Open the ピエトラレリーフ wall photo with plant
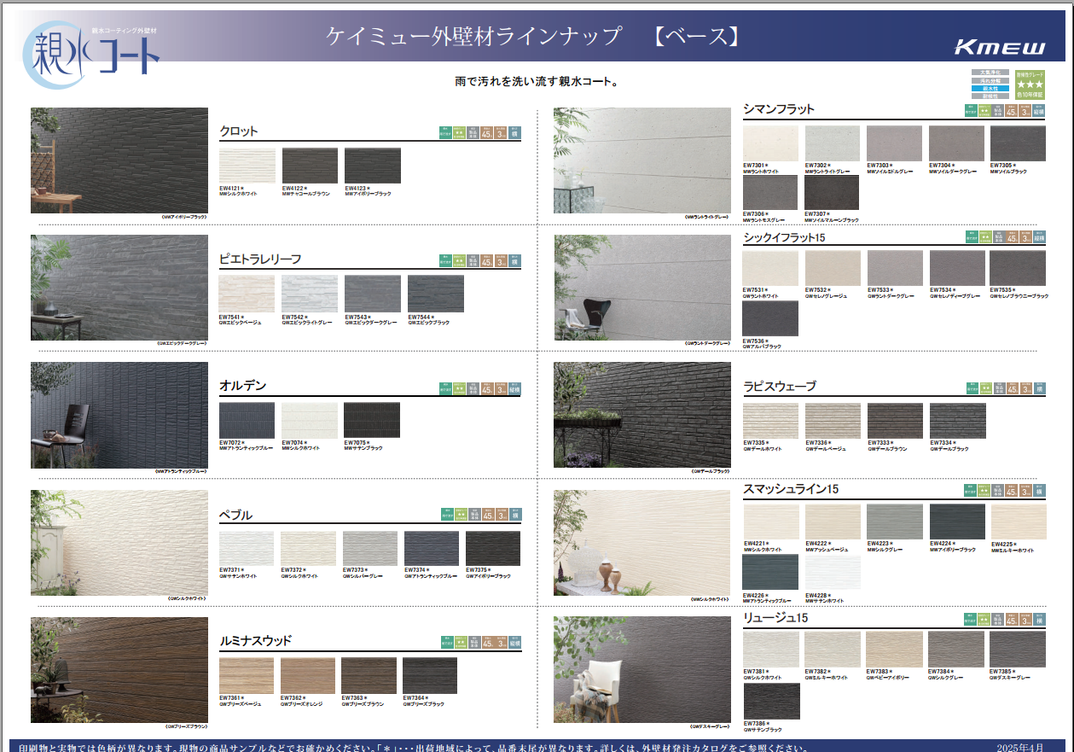1074x752 pixels. [x=119, y=288]
